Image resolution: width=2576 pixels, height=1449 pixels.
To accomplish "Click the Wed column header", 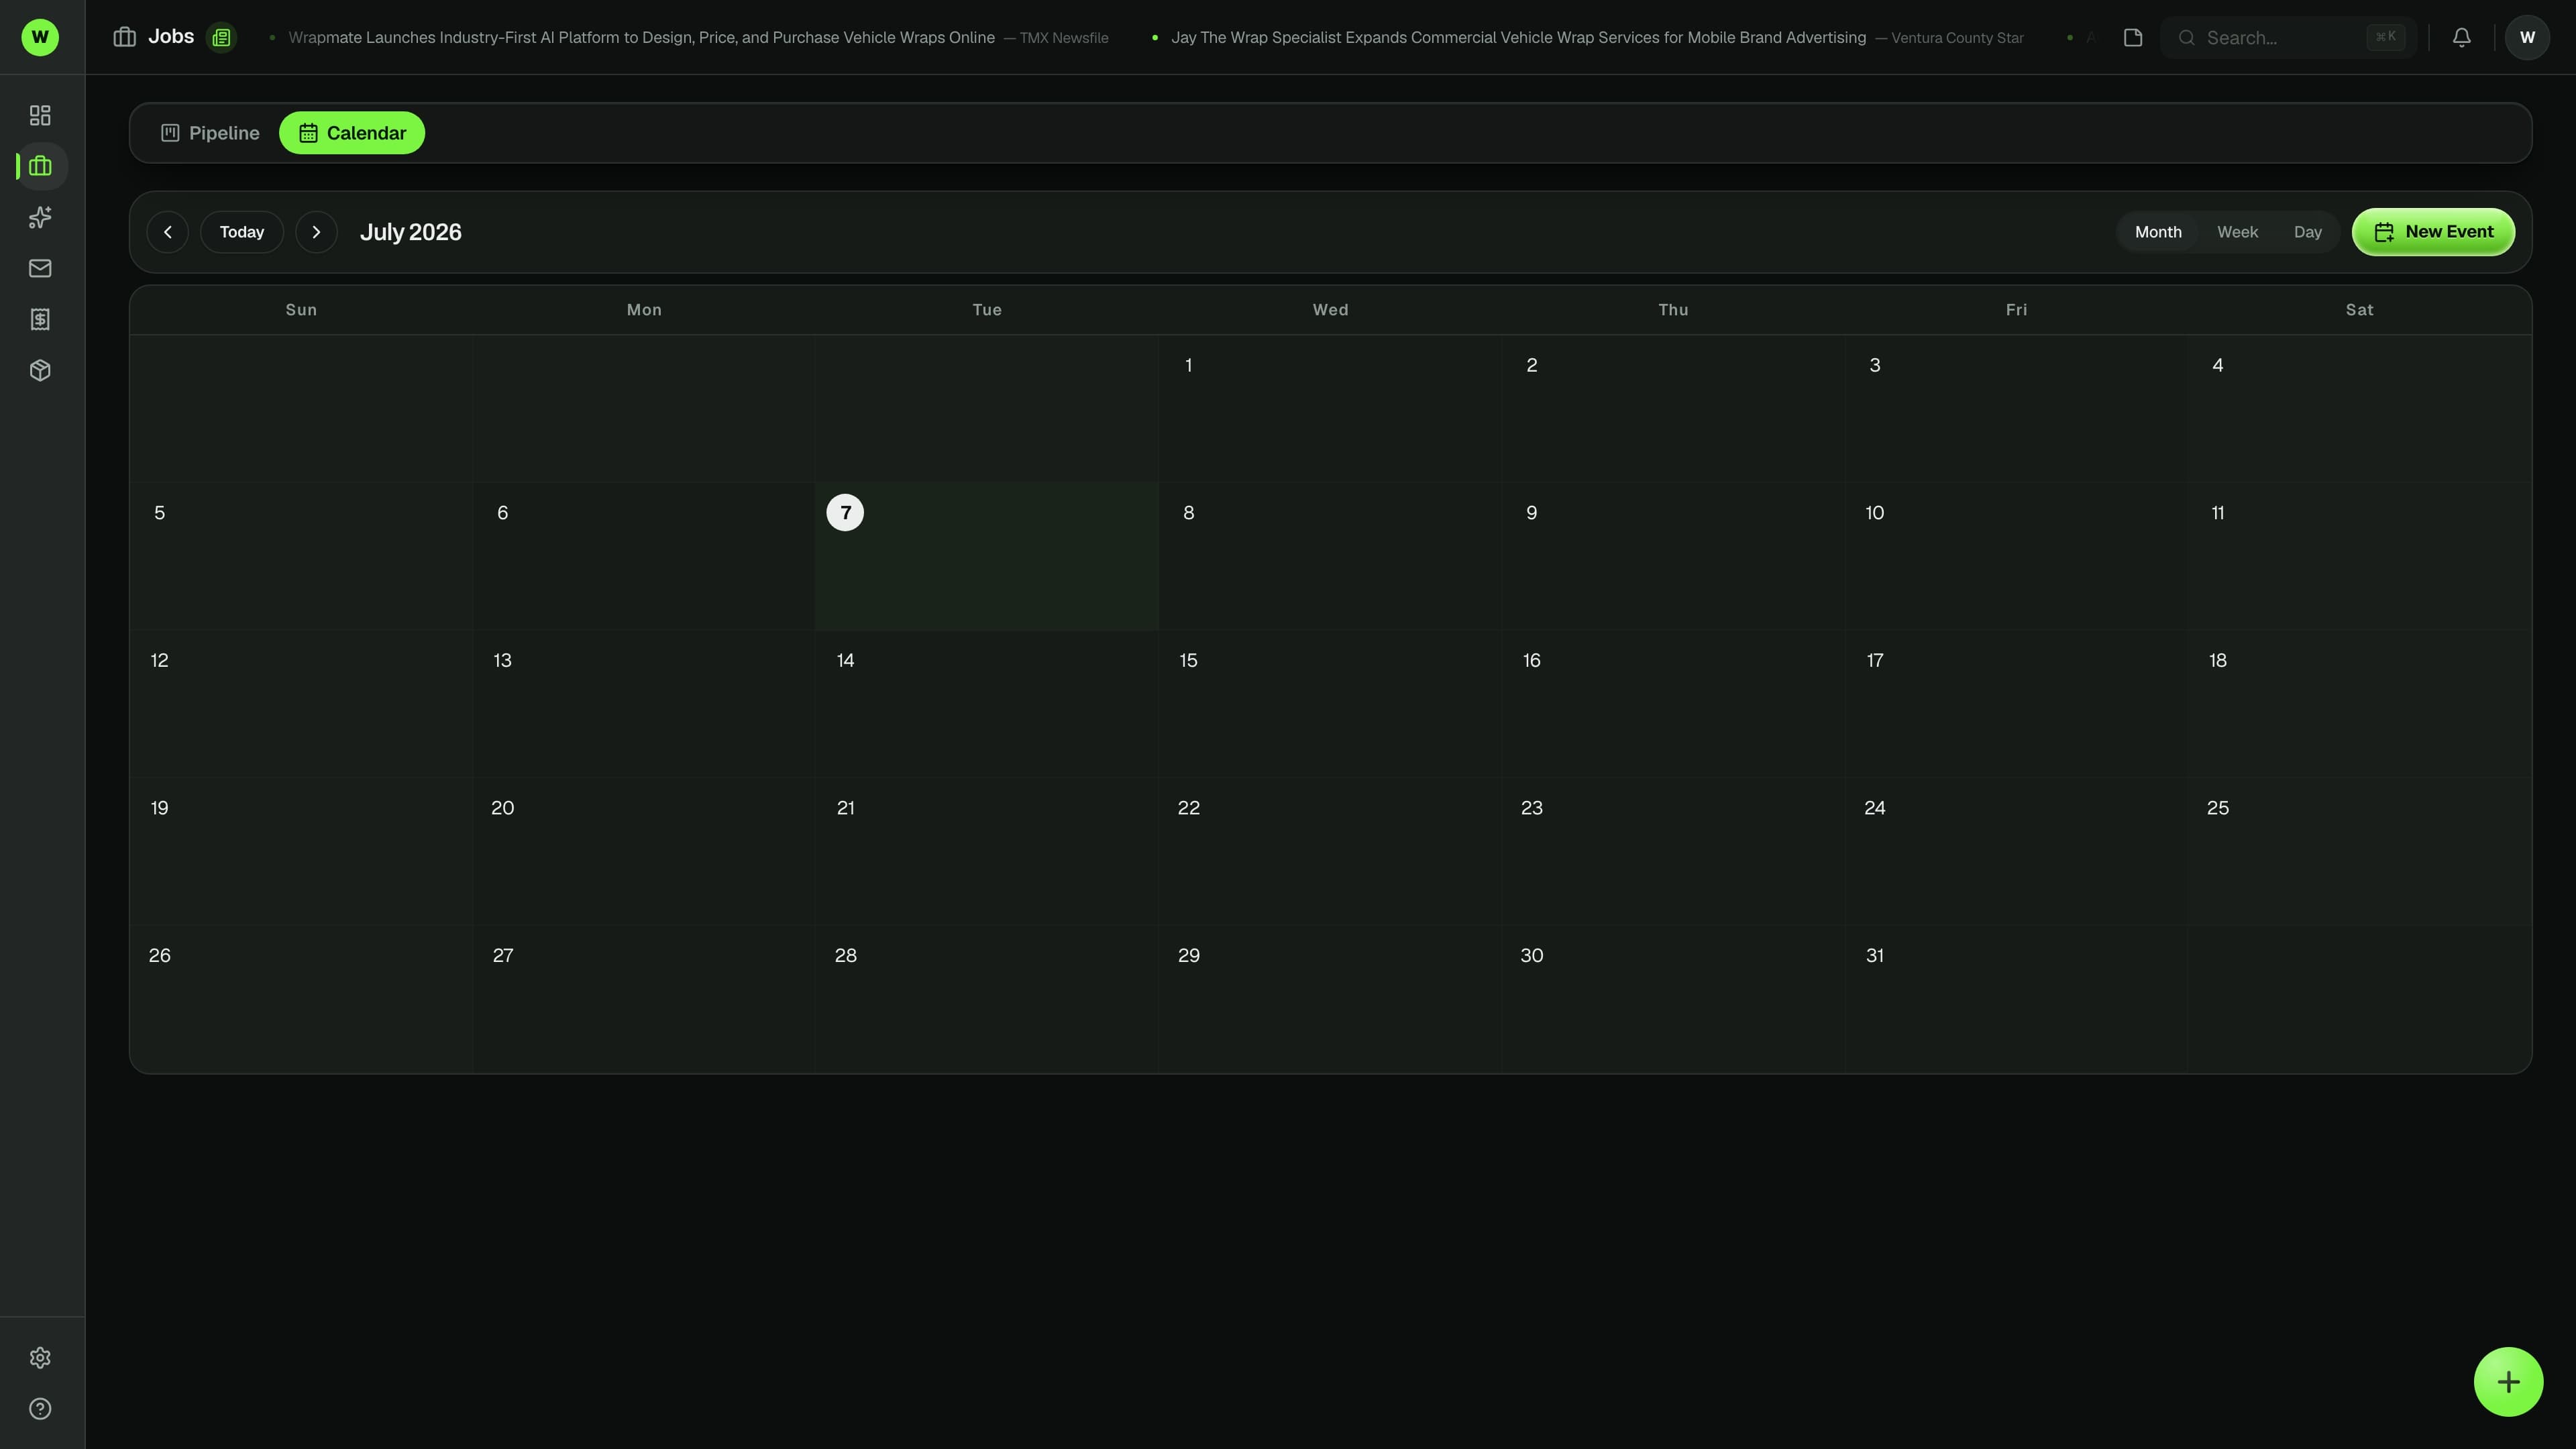I will click(1330, 310).
